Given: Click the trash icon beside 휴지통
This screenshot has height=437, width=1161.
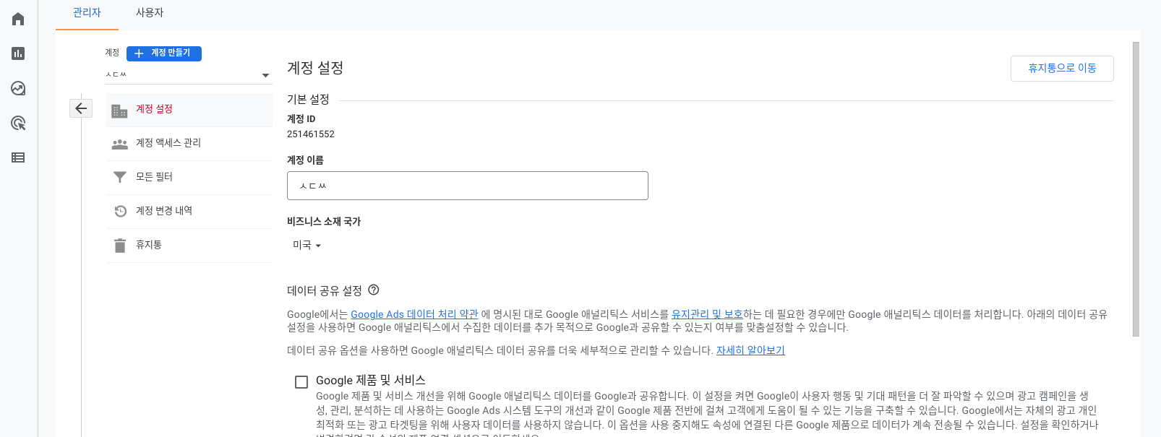Looking at the screenshot, I should [120, 246].
